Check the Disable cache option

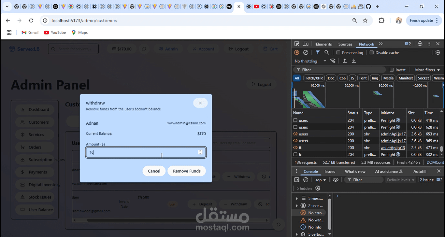click(371, 52)
